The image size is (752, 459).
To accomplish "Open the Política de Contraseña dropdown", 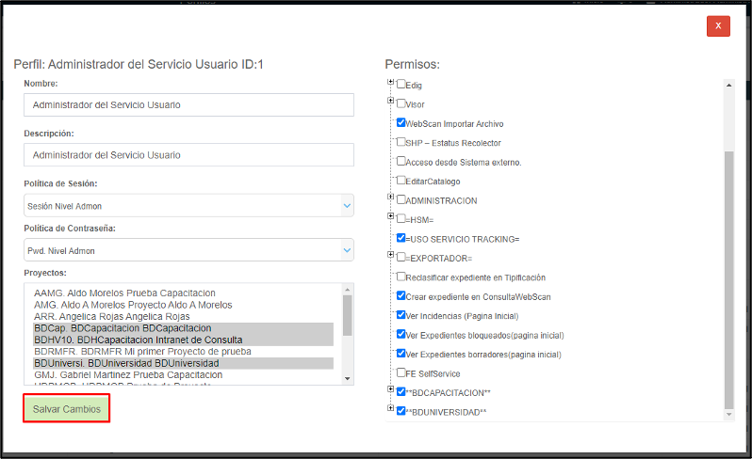I will pyautogui.click(x=188, y=250).
